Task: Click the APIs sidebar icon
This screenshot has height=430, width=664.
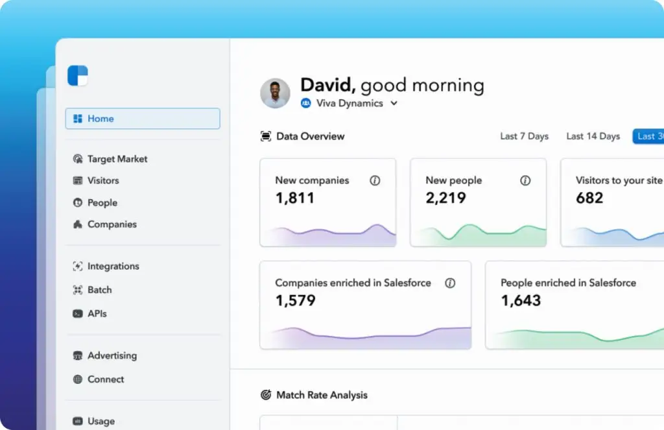Action: (78, 314)
